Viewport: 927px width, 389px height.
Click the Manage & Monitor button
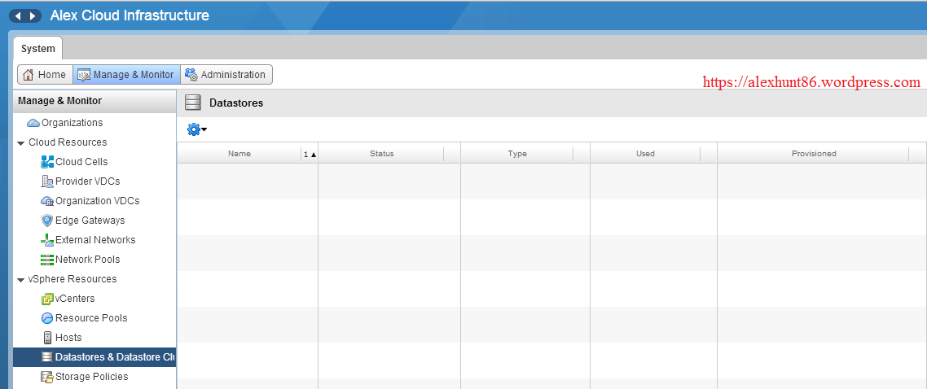click(126, 75)
